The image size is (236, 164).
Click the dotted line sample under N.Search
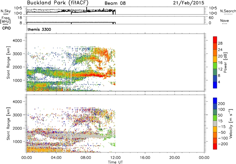click(228, 14)
